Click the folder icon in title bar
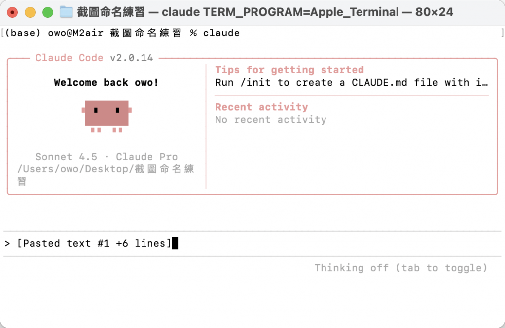Screen dimensions: 505x328 [x=67, y=12]
